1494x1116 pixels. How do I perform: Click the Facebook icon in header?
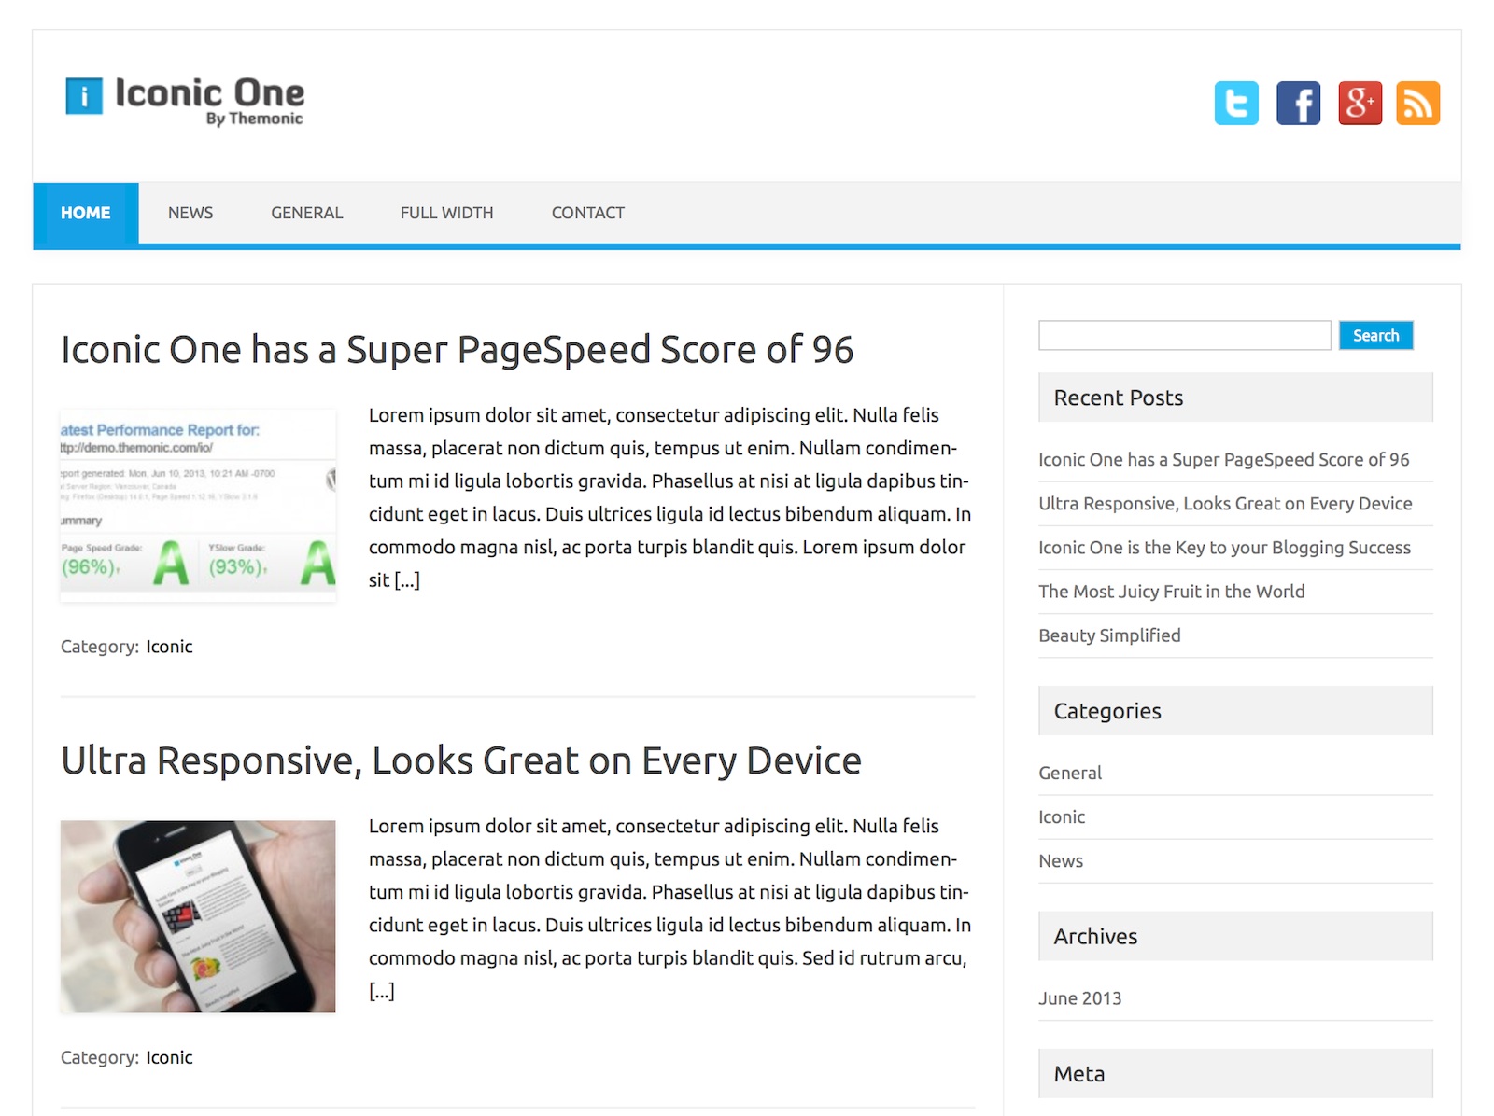tap(1298, 103)
